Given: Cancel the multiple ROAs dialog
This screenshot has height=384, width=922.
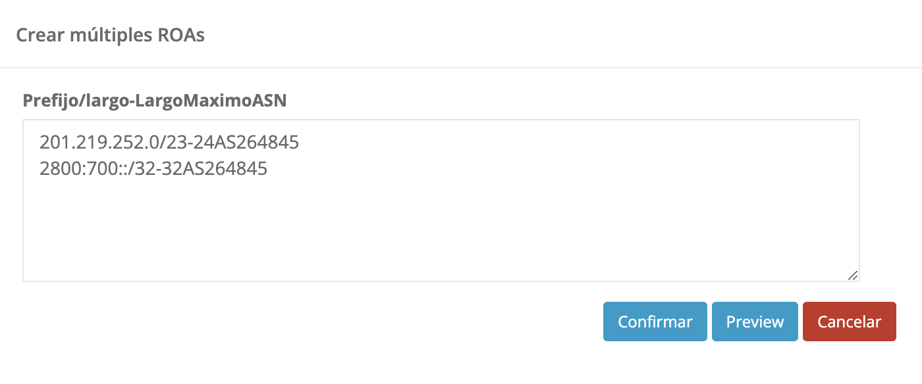Looking at the screenshot, I should (x=849, y=322).
